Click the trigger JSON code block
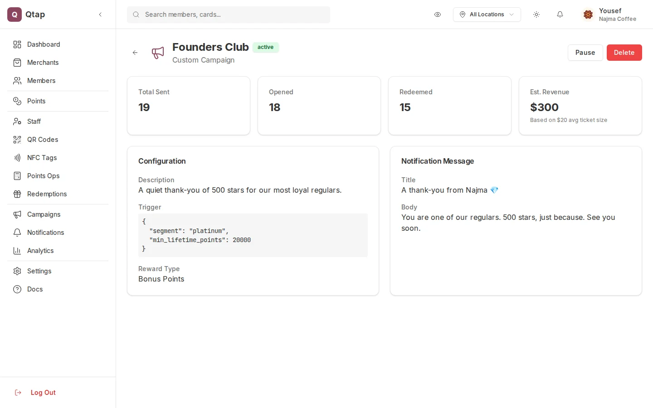 [x=253, y=235]
